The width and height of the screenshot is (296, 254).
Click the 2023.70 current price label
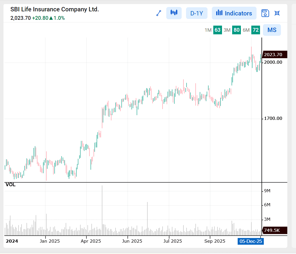[x=275, y=54]
